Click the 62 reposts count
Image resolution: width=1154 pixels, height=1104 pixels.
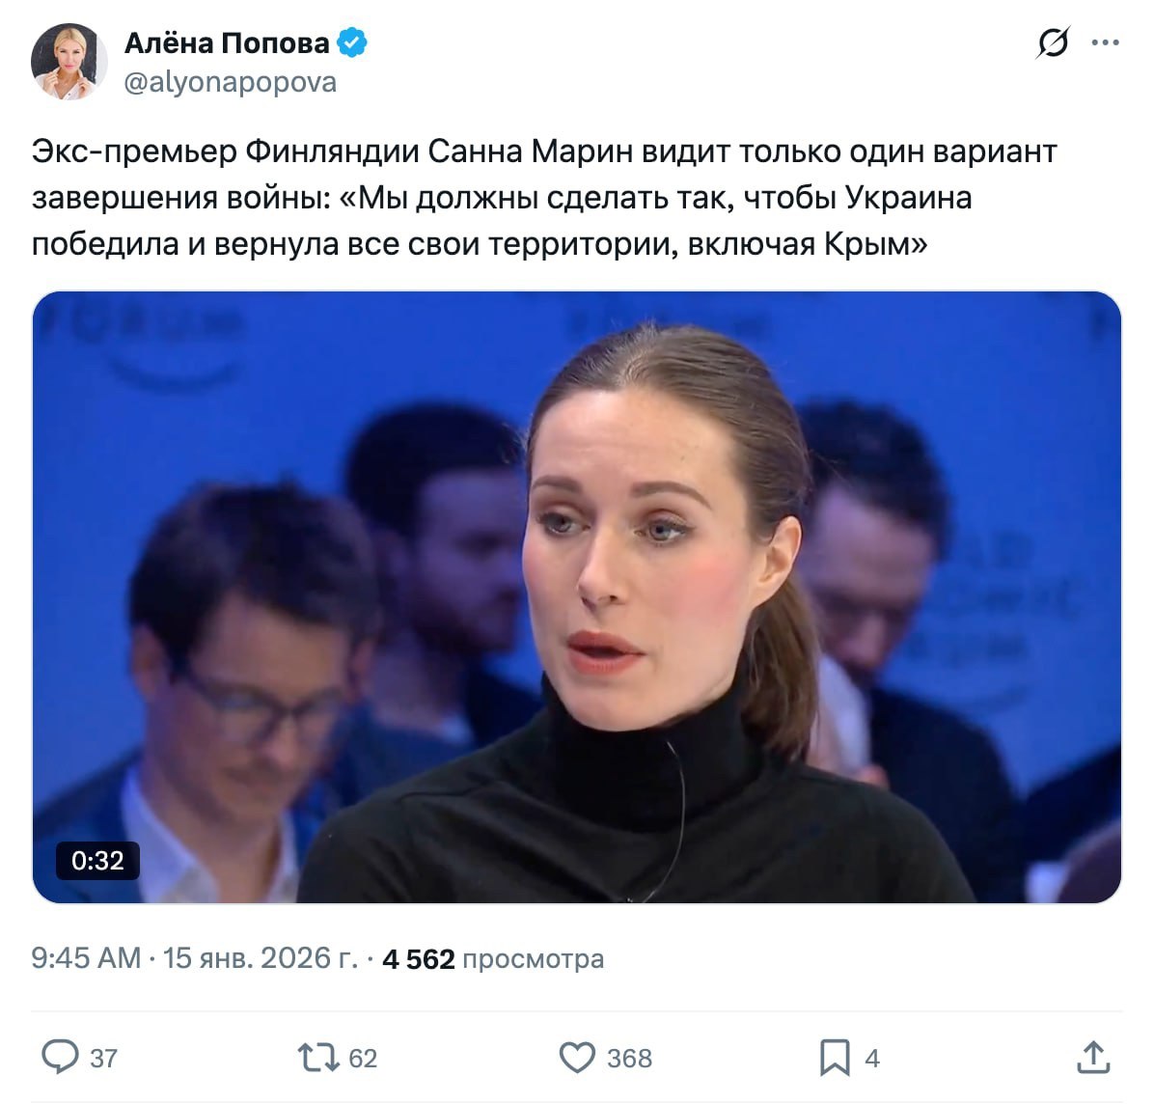(363, 1059)
